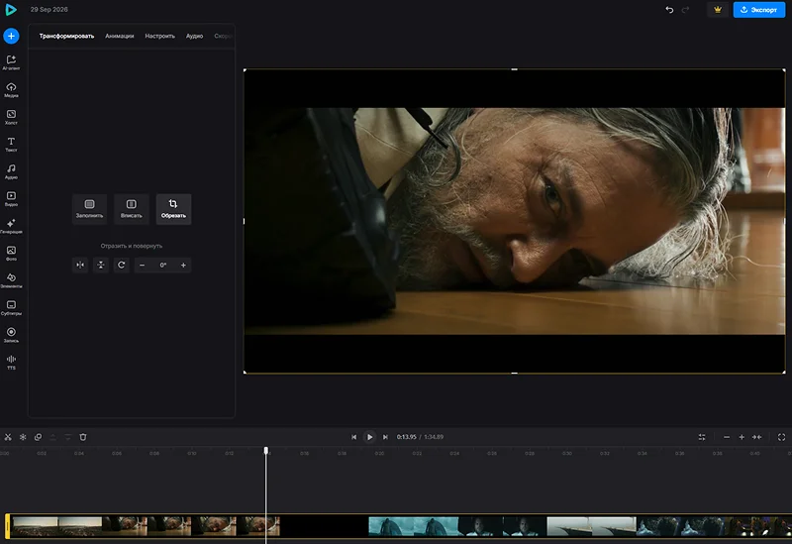Click the project date title 29 Sep 2026

pyautogui.click(x=49, y=9)
